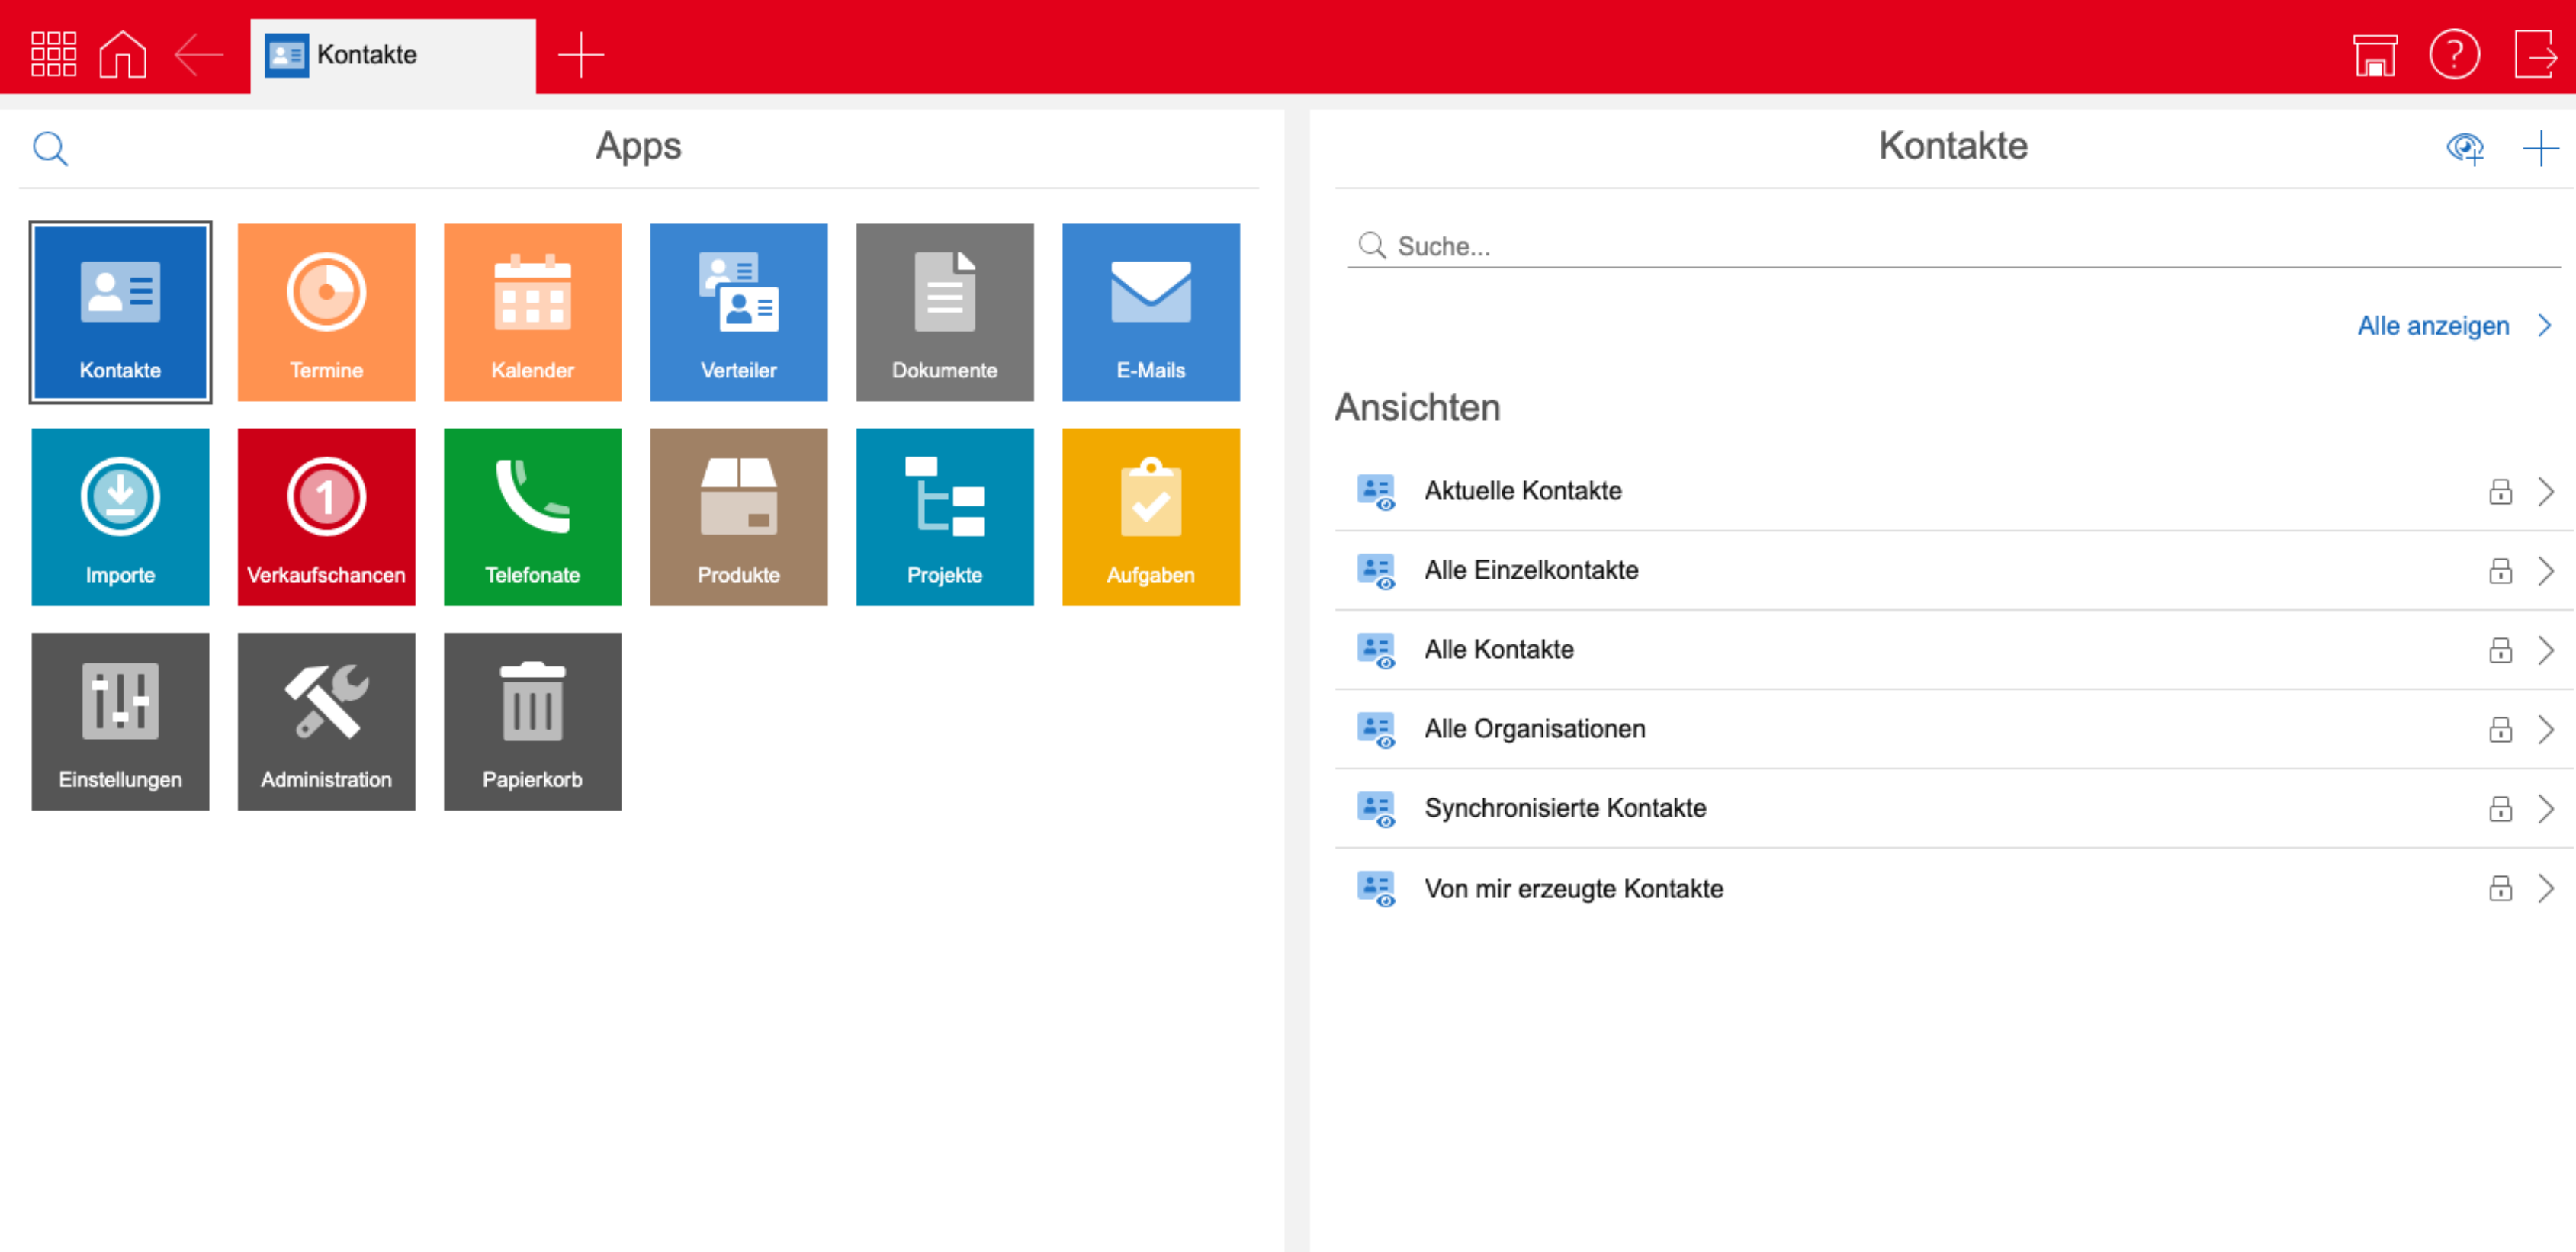Screen dimensions: 2576x1252
Task: Click lock icon on Von mir erzeugte Kontakte row
Action: point(2500,888)
